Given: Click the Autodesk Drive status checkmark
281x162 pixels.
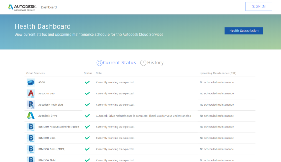Looking at the screenshot, I should 87,116.
